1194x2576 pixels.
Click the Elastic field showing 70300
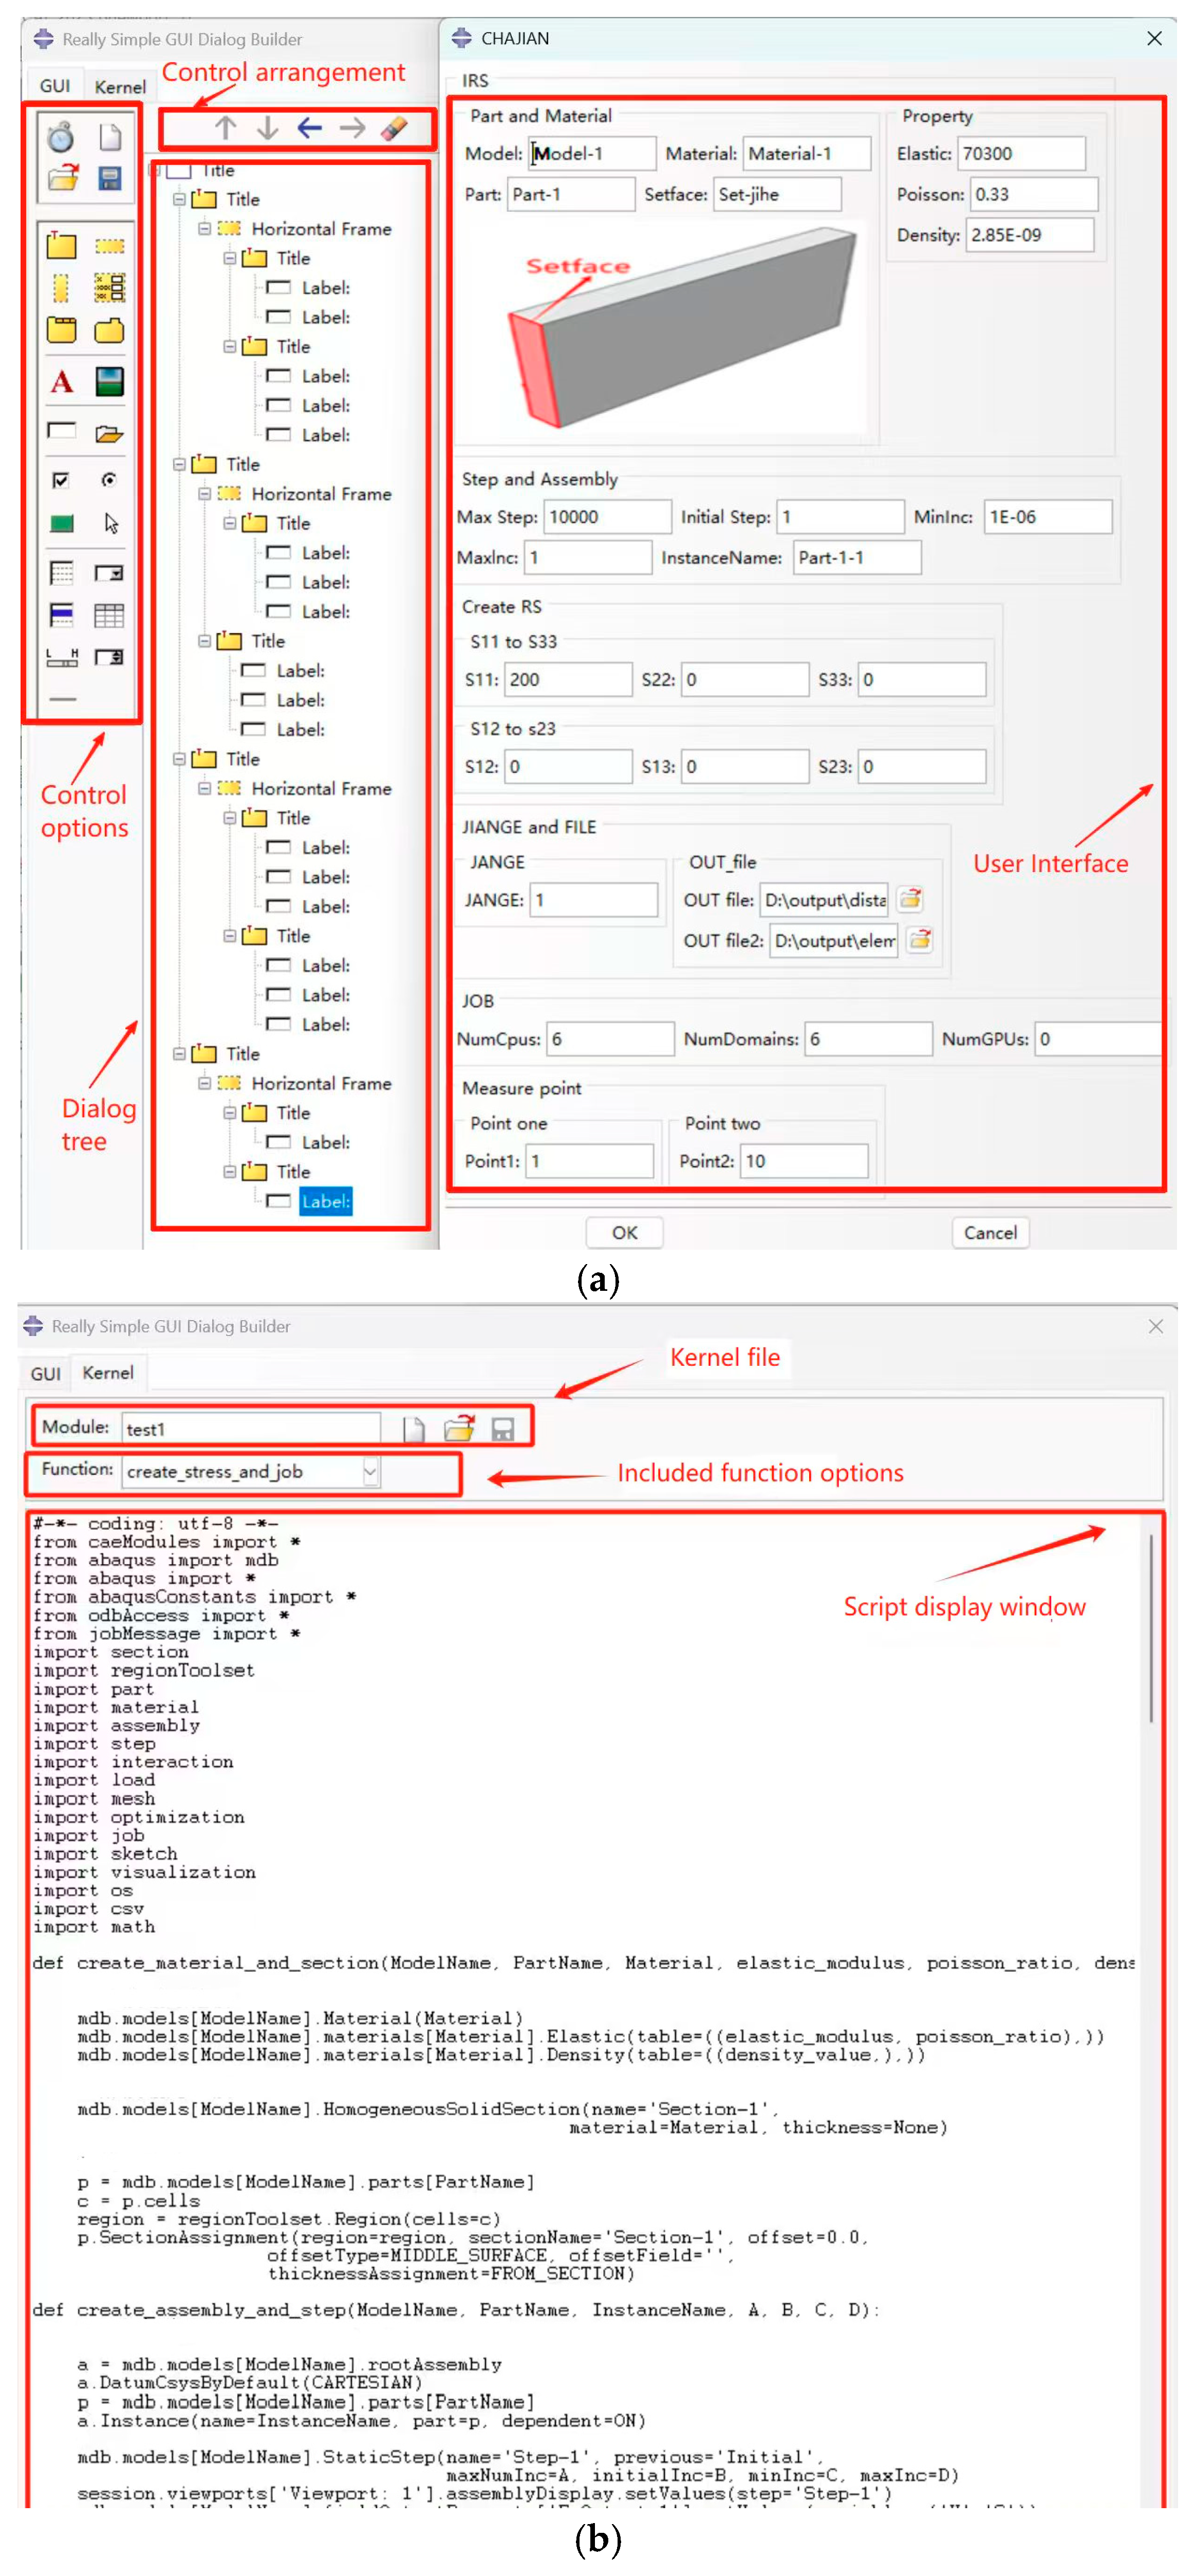(x=1022, y=153)
